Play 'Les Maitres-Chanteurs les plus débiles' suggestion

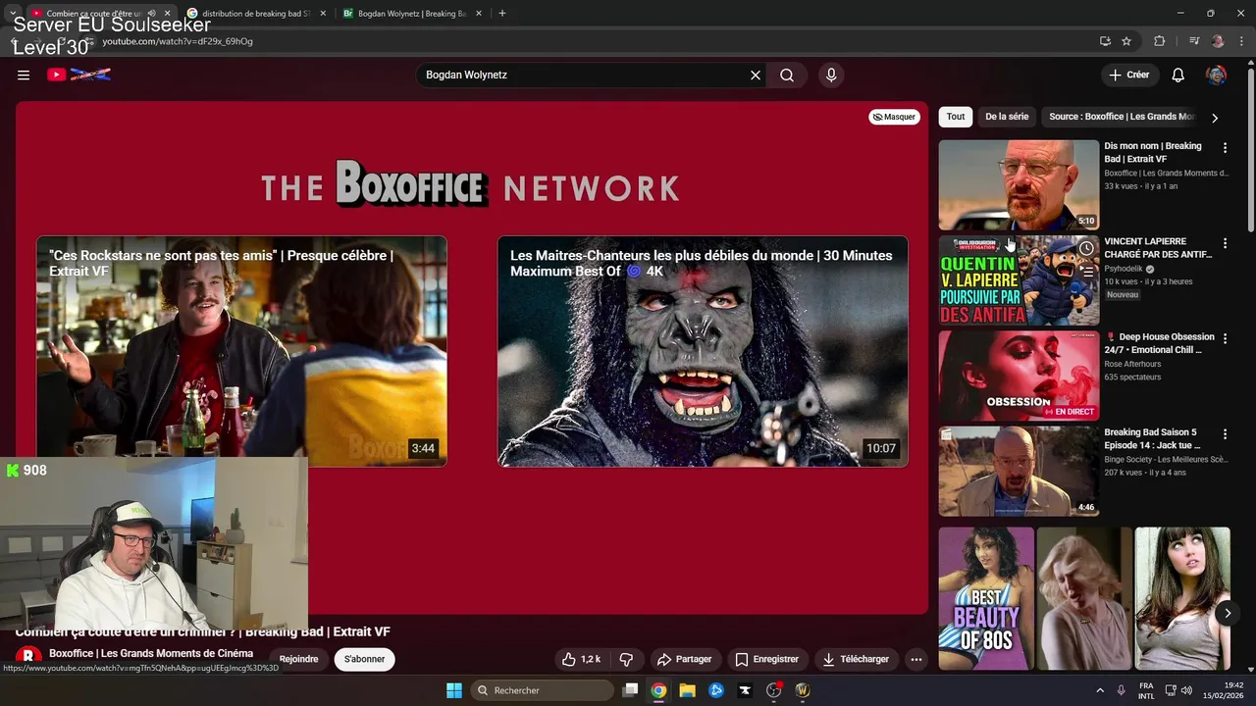click(703, 351)
